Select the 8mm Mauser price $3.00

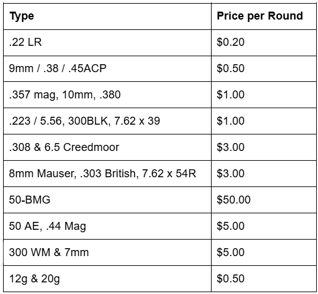point(264,174)
